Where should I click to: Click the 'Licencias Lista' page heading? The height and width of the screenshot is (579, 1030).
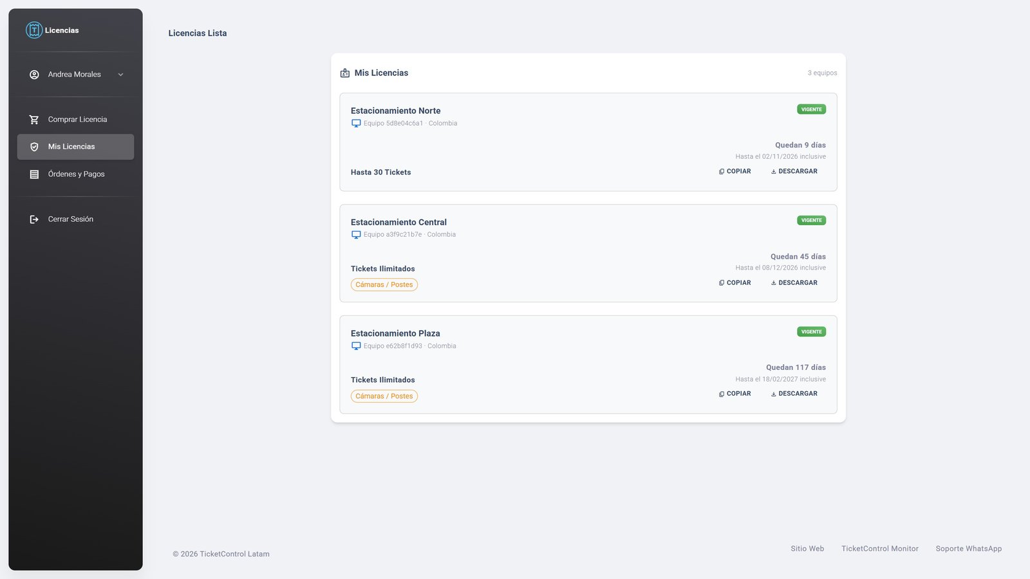click(198, 33)
